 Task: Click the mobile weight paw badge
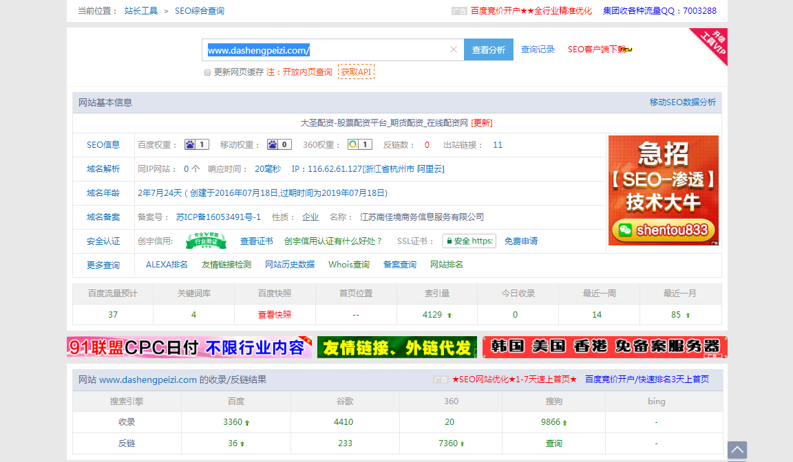(279, 145)
